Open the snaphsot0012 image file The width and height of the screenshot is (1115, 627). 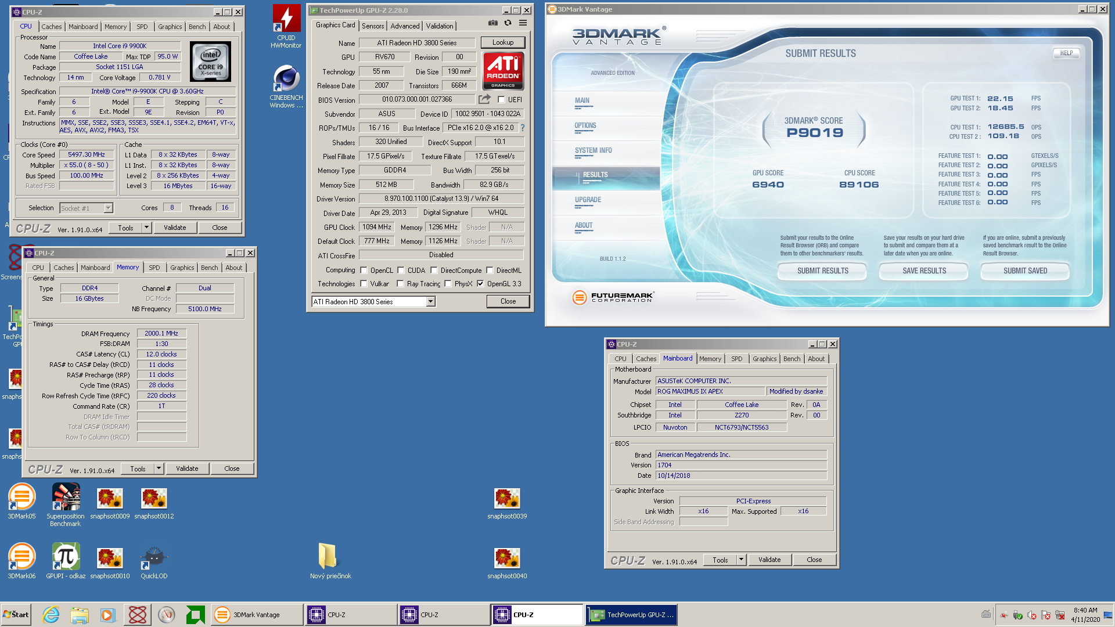(x=154, y=503)
